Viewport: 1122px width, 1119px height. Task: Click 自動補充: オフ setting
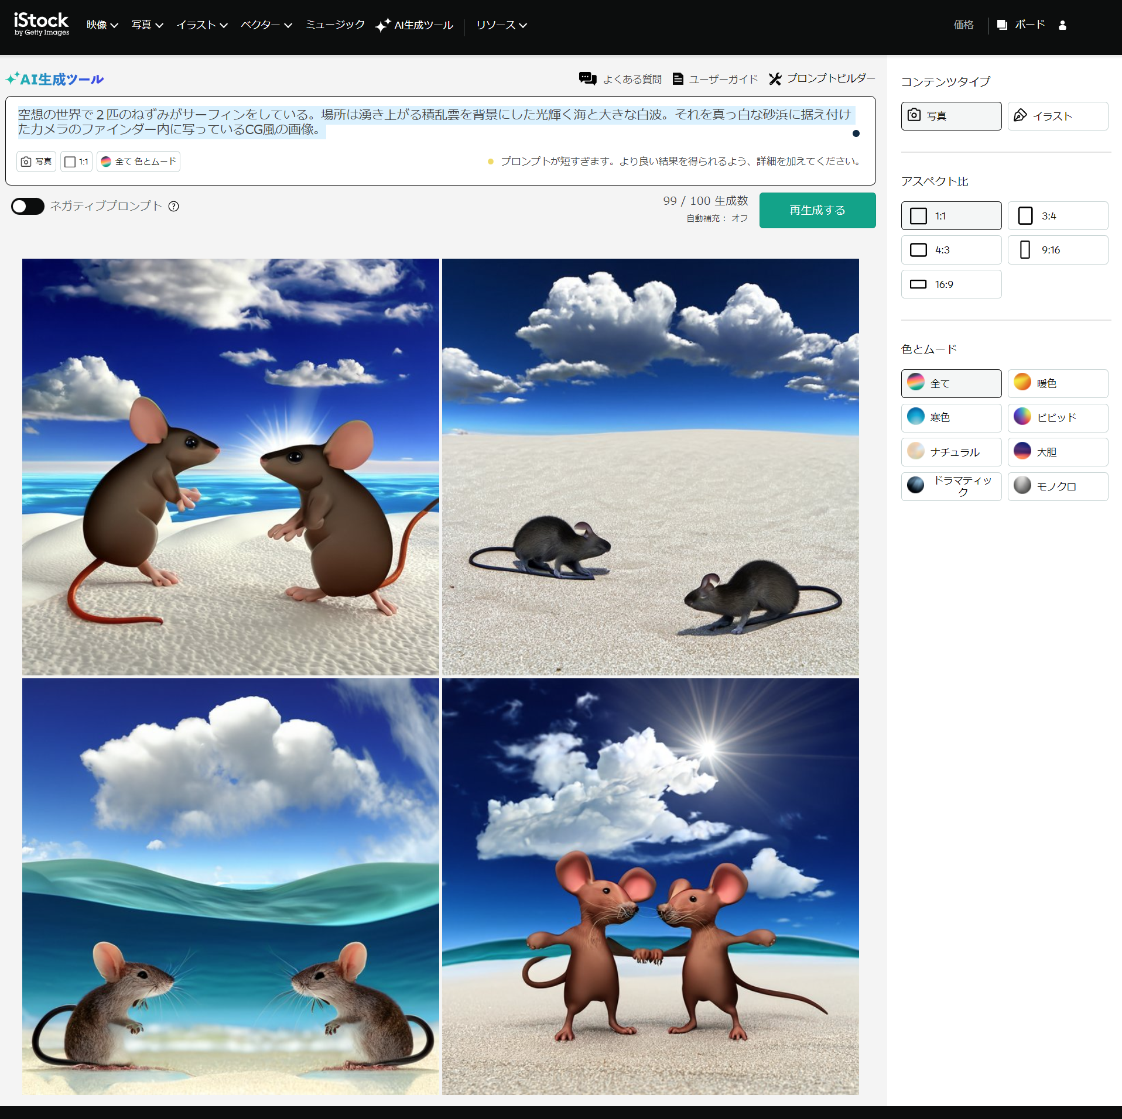click(x=717, y=218)
